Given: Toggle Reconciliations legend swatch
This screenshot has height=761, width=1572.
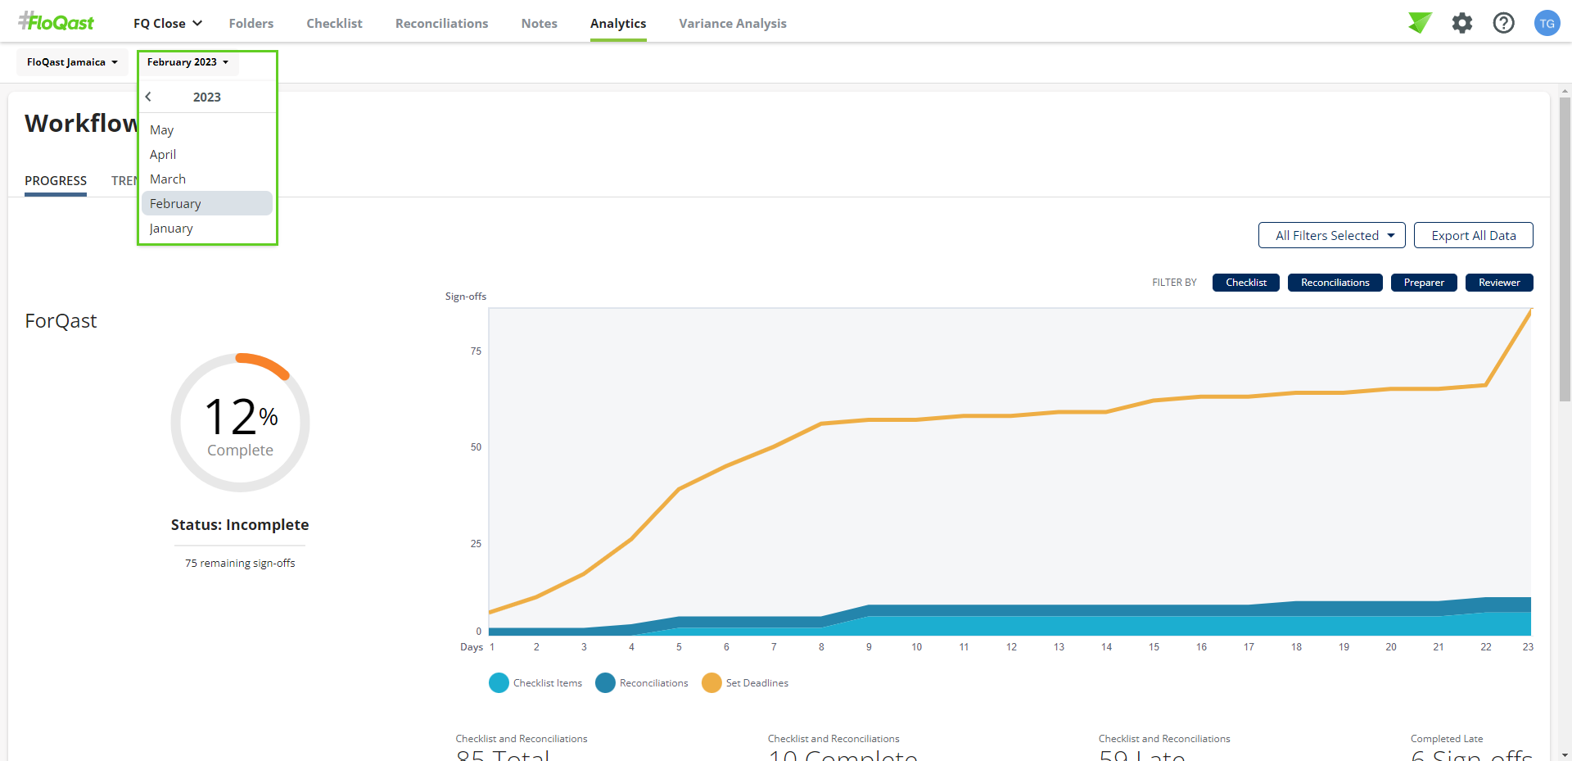Looking at the screenshot, I should (x=605, y=682).
